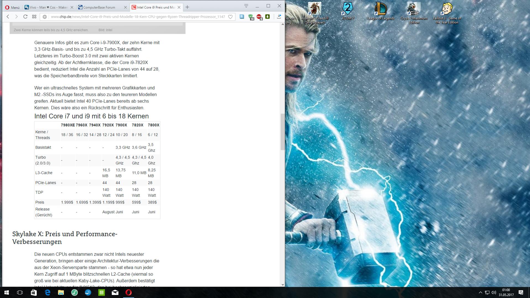Open the clock and date flyout
Viewport: 530px width, 298px height.
(x=506, y=292)
